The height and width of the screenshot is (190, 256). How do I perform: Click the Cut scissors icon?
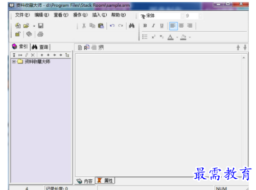[84, 26]
